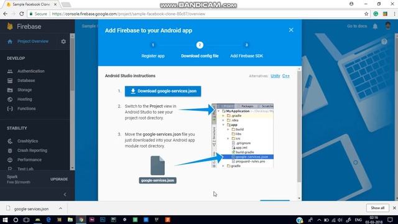The height and width of the screenshot is (224, 398).
Task: Open C++ alternative instructions link
Action: 286,76
